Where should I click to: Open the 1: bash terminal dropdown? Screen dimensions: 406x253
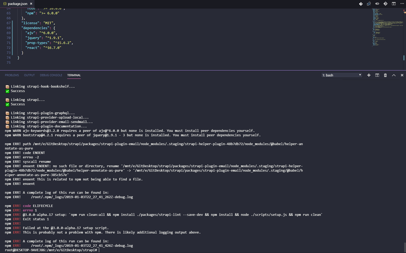pos(341,75)
